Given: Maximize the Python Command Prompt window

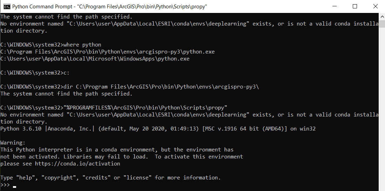Looking at the screenshot, I should point(355,6).
